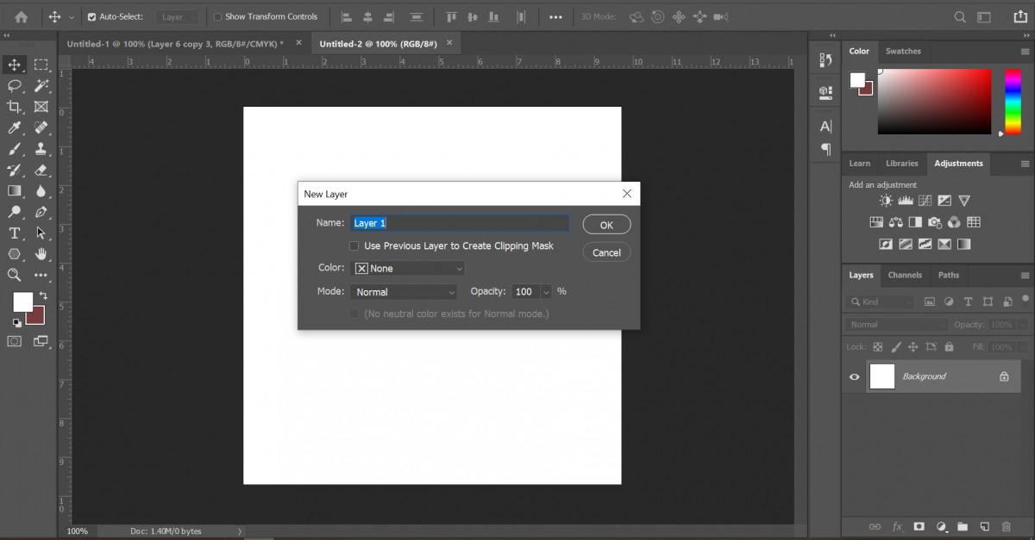
Task: Expand the Opacity dropdown arrow
Action: point(547,291)
